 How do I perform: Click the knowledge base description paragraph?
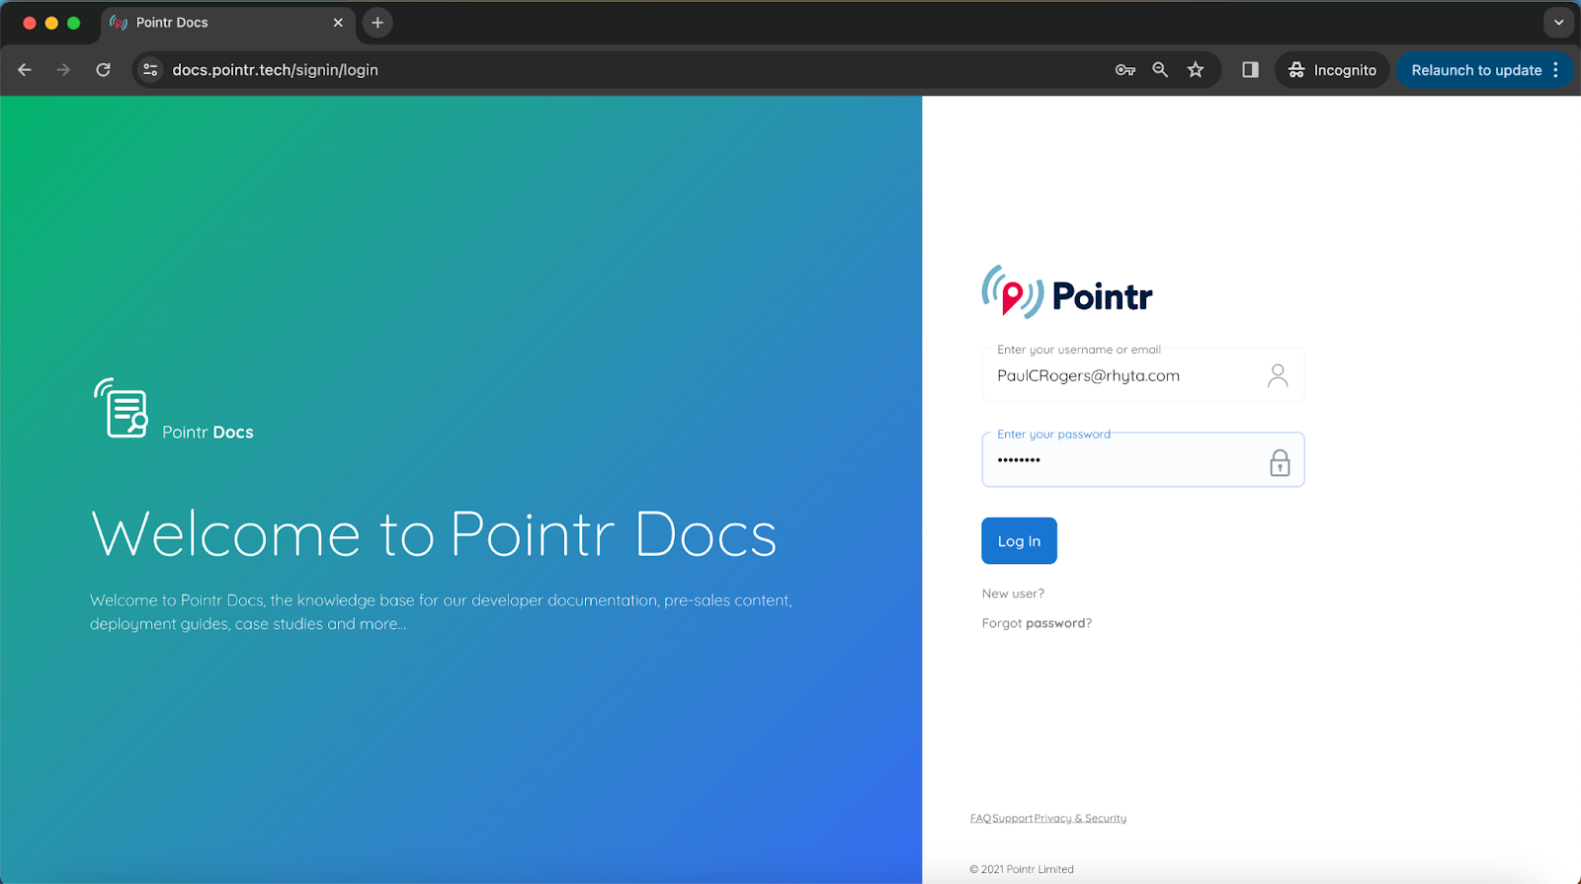[x=441, y=612]
